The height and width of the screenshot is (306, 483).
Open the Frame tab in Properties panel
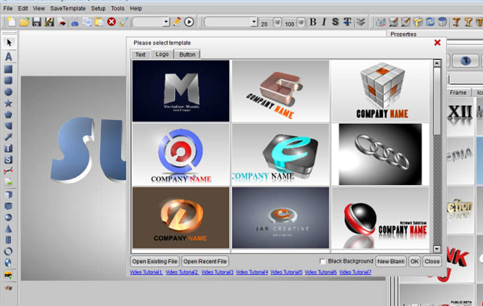click(458, 93)
